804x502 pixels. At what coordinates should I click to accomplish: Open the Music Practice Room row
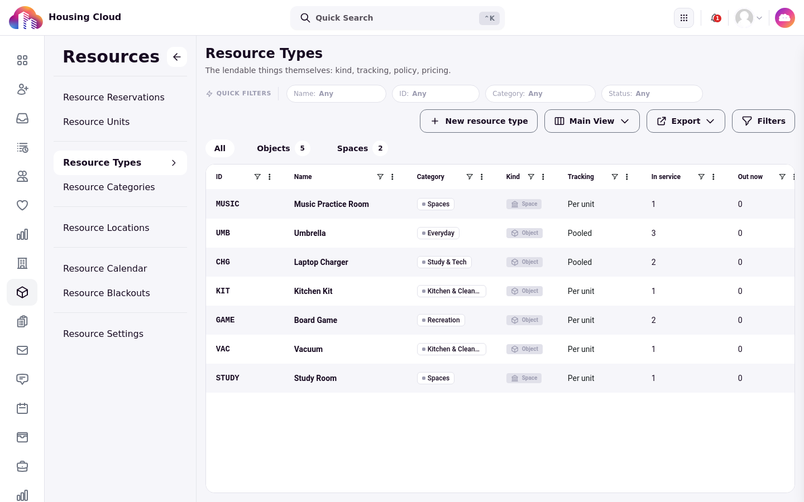[x=500, y=204]
